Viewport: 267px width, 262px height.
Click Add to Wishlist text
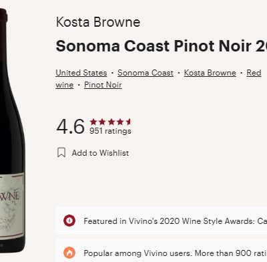point(100,153)
